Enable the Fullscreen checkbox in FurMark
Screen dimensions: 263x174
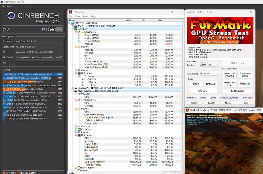(x=202, y=61)
